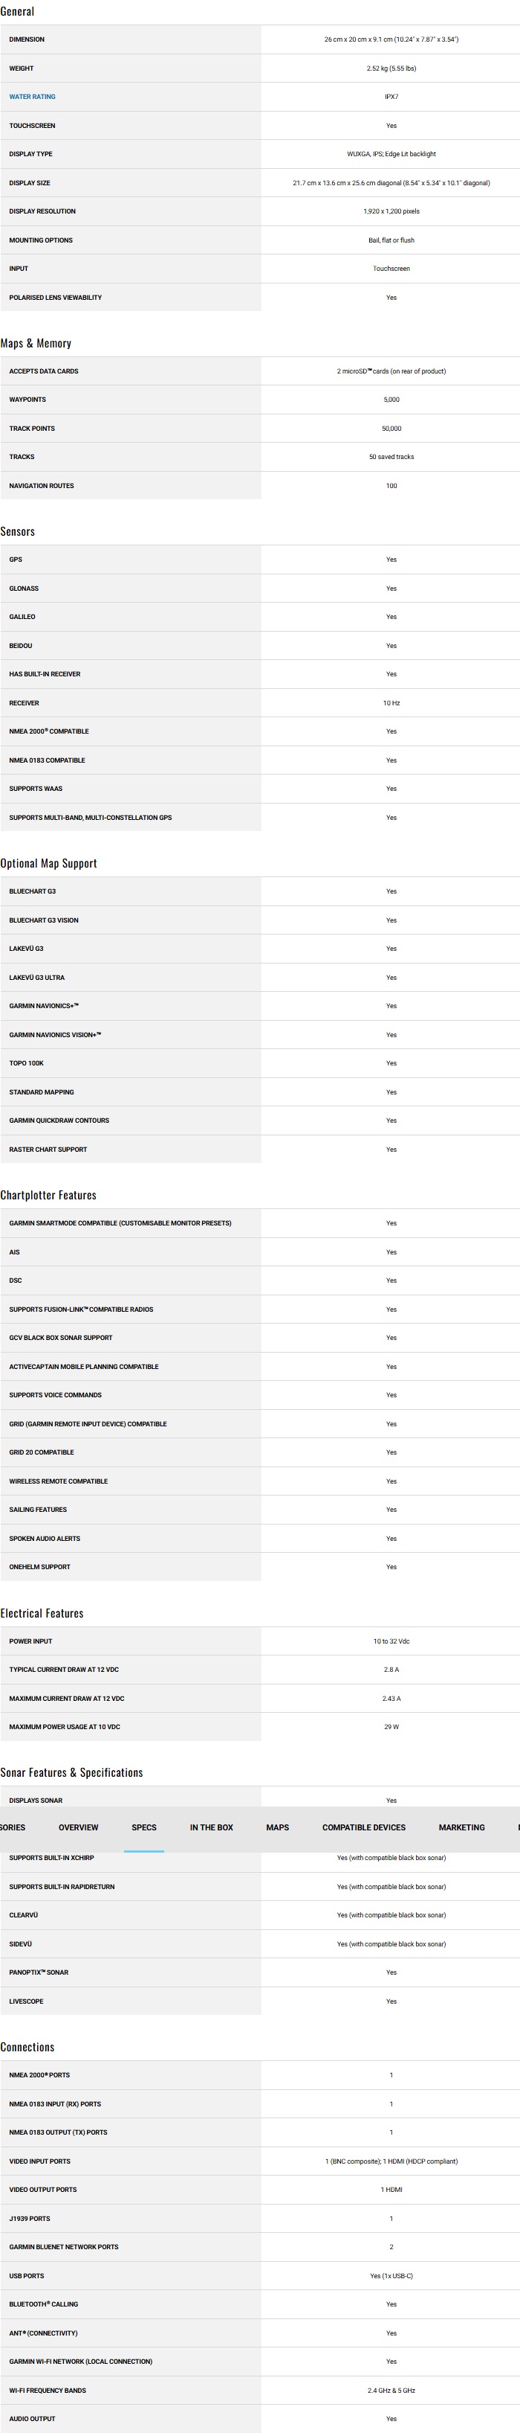This screenshot has height=2433, width=520.
Task: Select the Specs tab
Action: click(144, 1827)
